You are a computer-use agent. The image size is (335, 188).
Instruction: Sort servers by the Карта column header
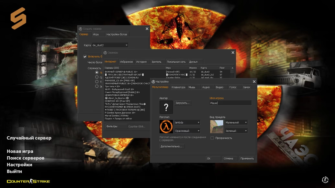click(x=209, y=68)
